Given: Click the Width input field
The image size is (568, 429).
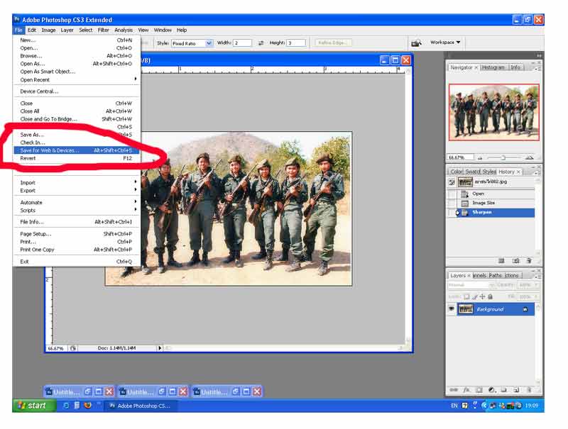Looking at the screenshot, I should pos(243,43).
